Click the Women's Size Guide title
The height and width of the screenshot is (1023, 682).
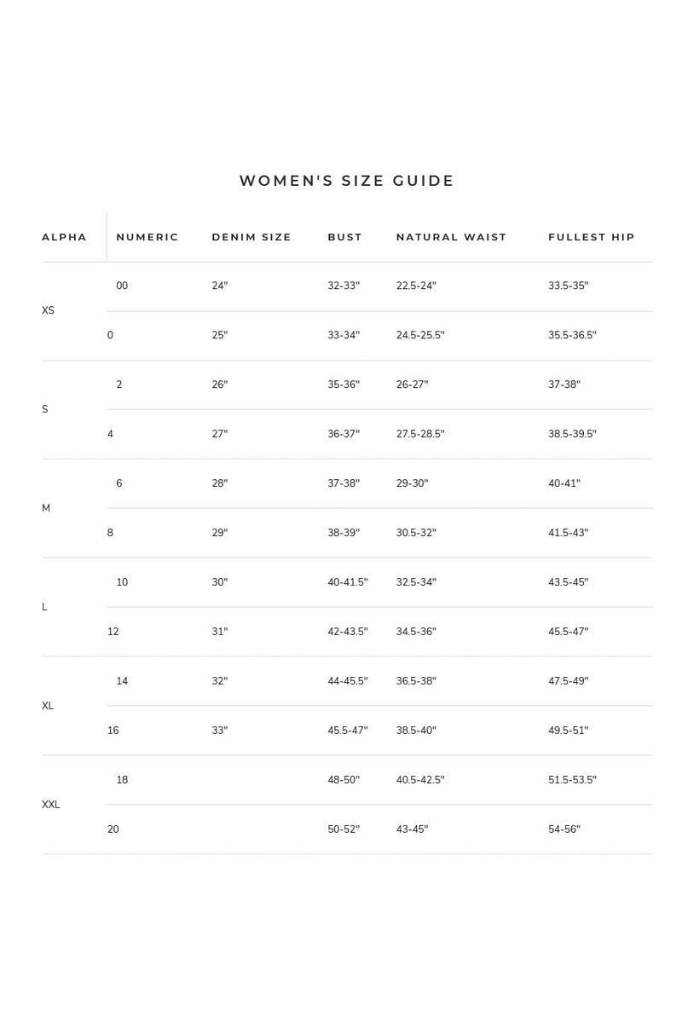347,181
